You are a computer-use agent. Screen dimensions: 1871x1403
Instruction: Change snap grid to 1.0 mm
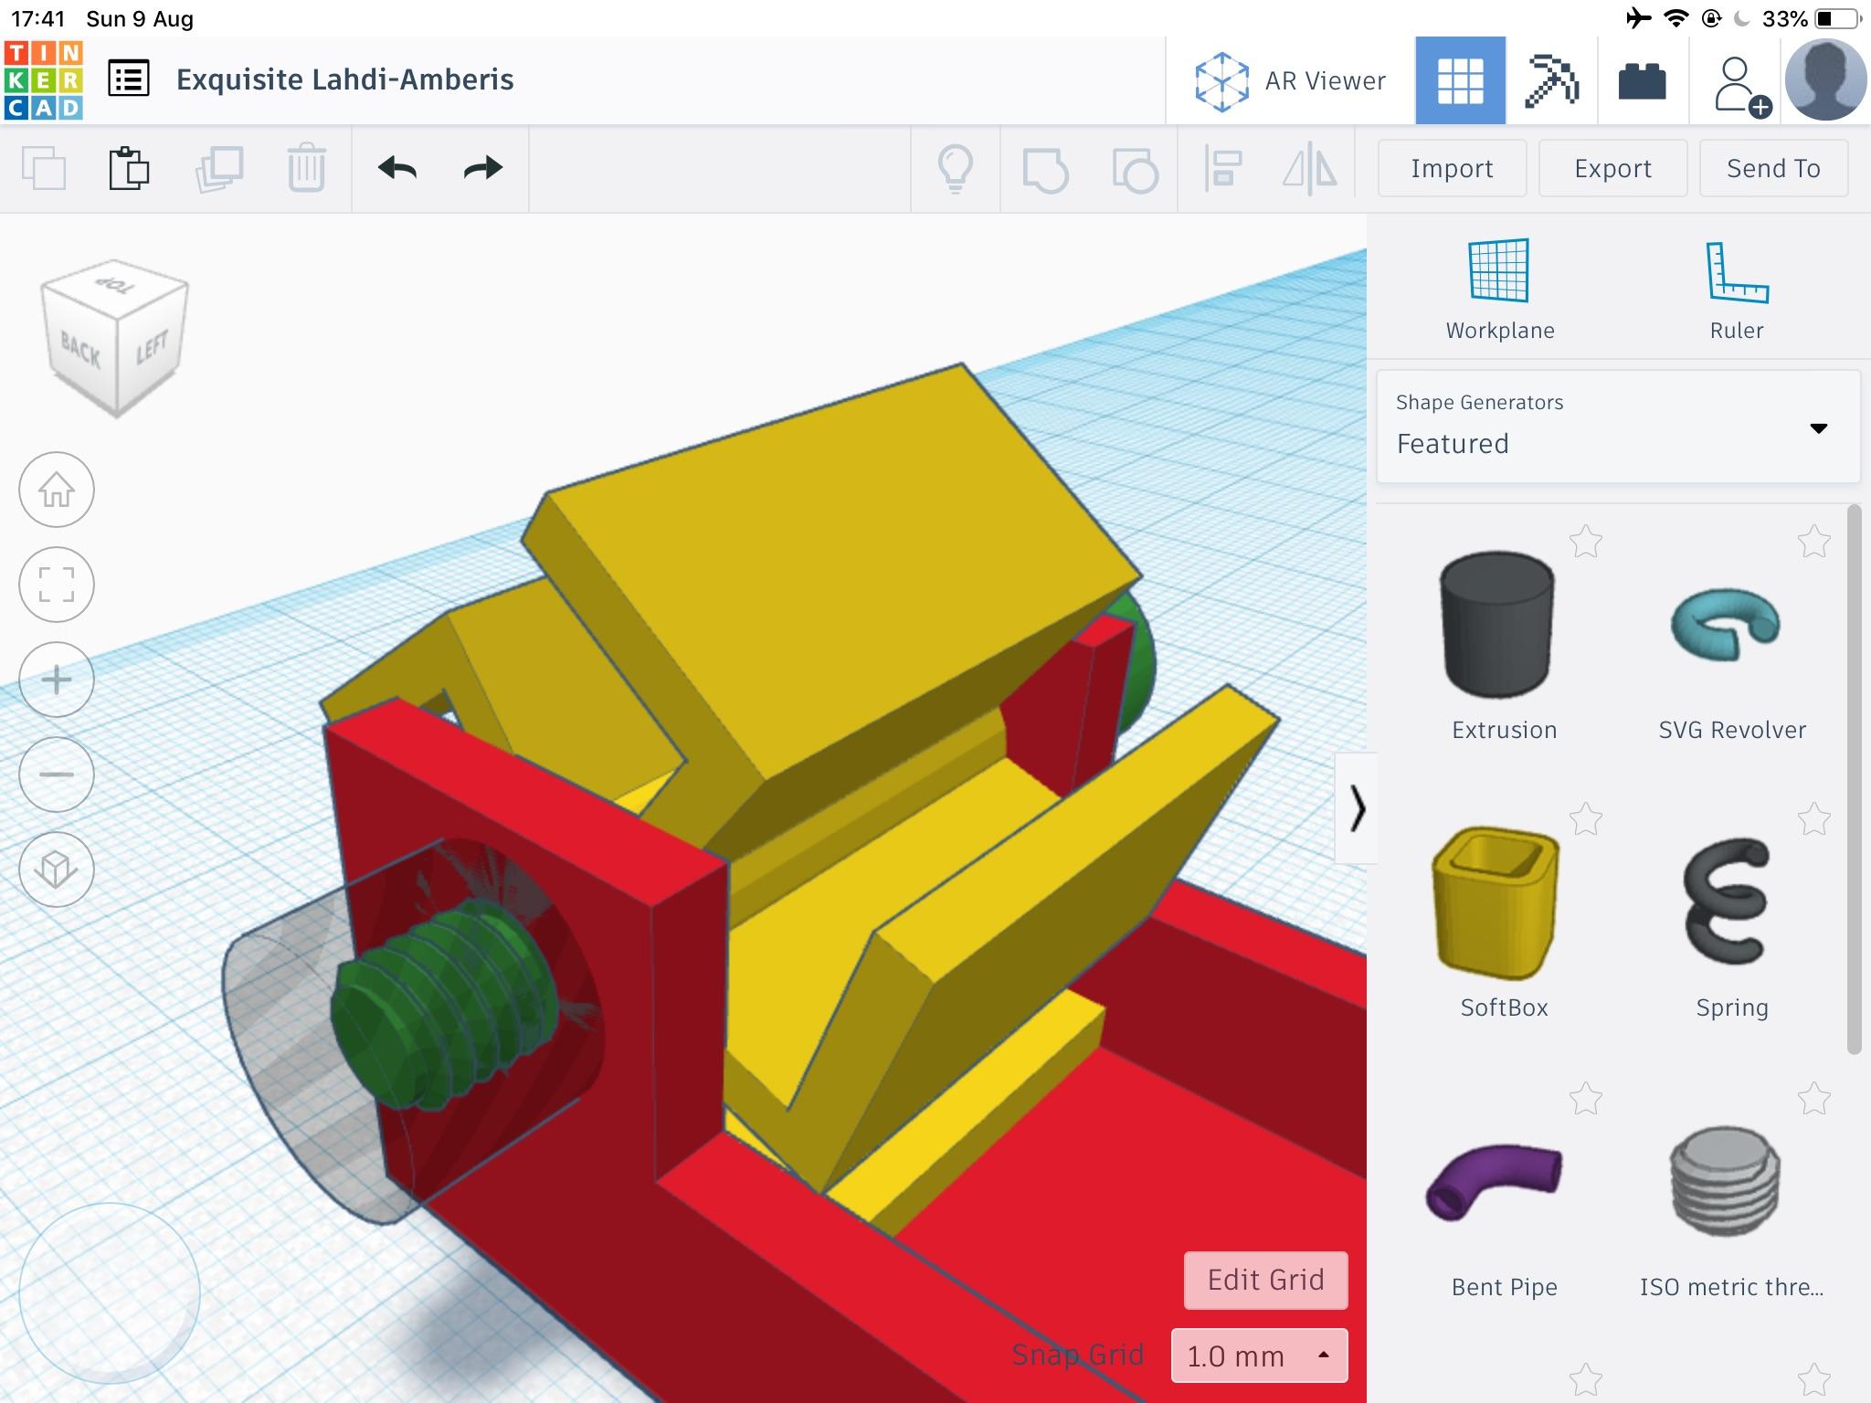tap(1261, 1355)
